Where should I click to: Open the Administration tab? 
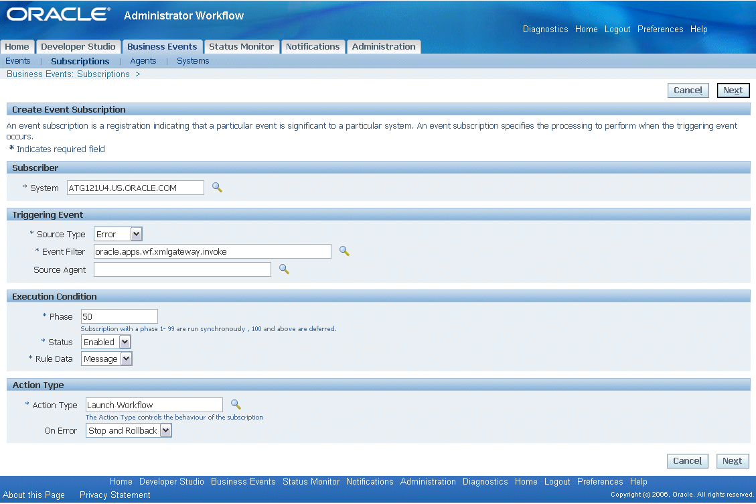point(384,47)
